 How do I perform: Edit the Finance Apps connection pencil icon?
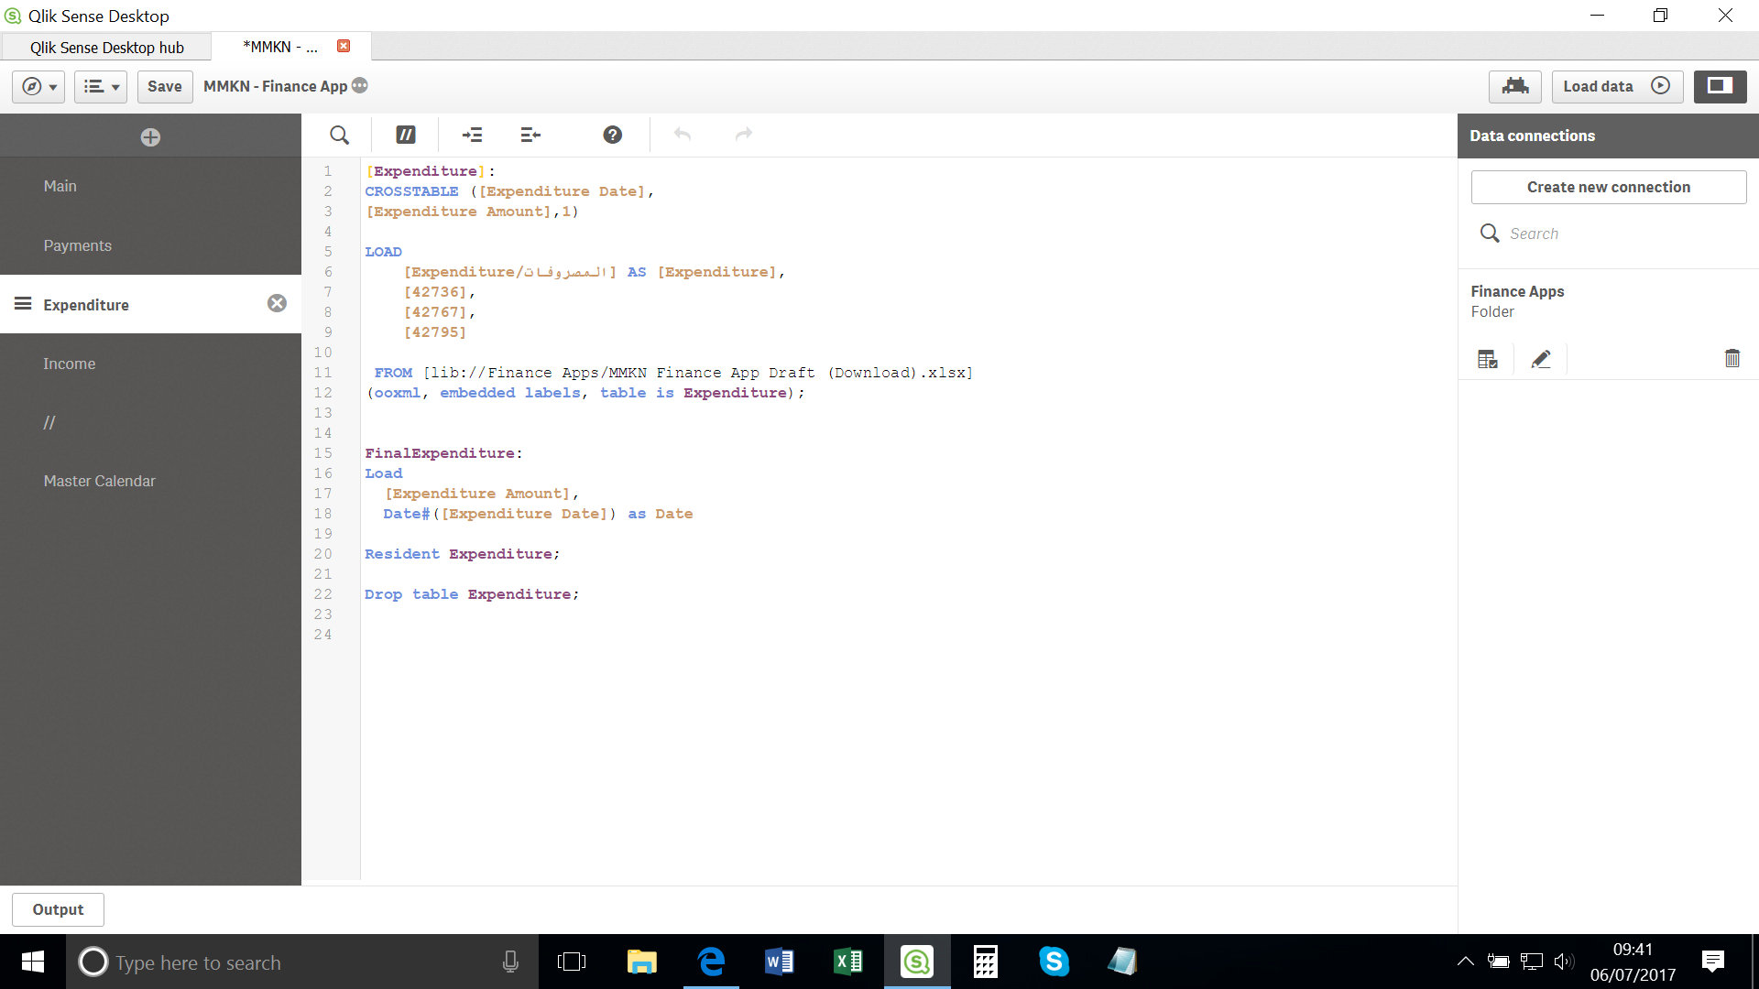click(x=1541, y=359)
